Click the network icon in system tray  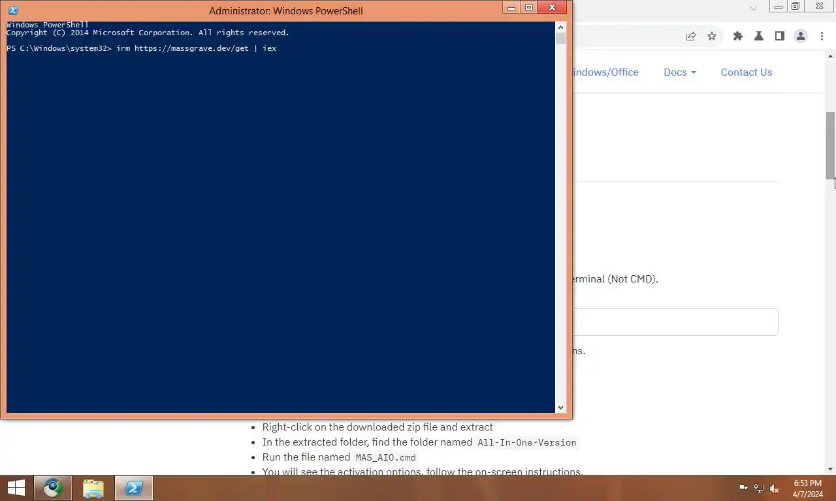(759, 488)
